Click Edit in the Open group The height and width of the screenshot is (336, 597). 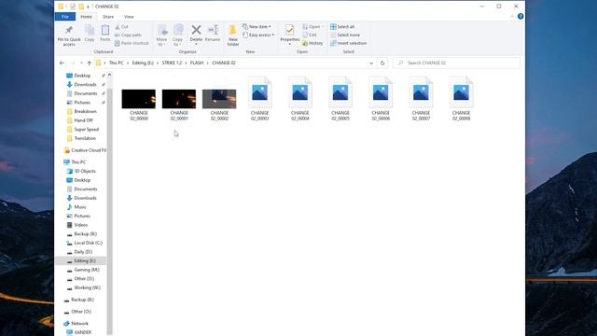[310, 35]
